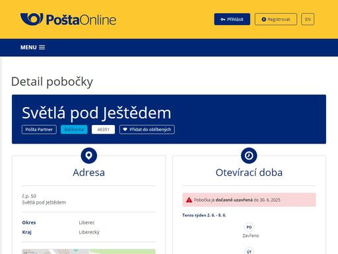Click the 46351 postal code badge

103,130
